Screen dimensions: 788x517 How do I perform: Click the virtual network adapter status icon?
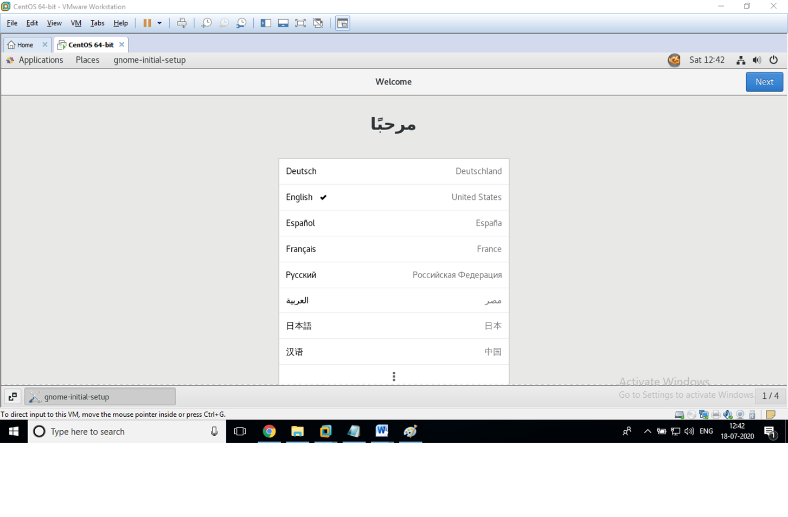tap(703, 414)
